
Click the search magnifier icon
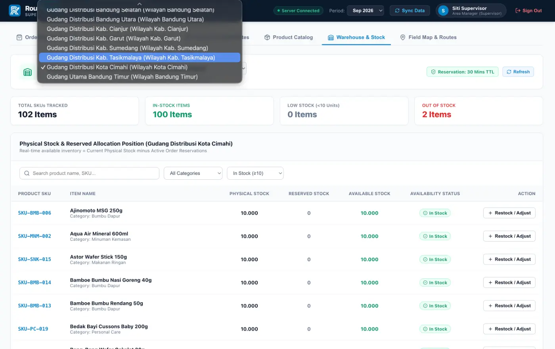[27, 173]
